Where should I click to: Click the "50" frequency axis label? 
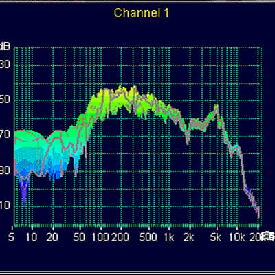(79, 237)
